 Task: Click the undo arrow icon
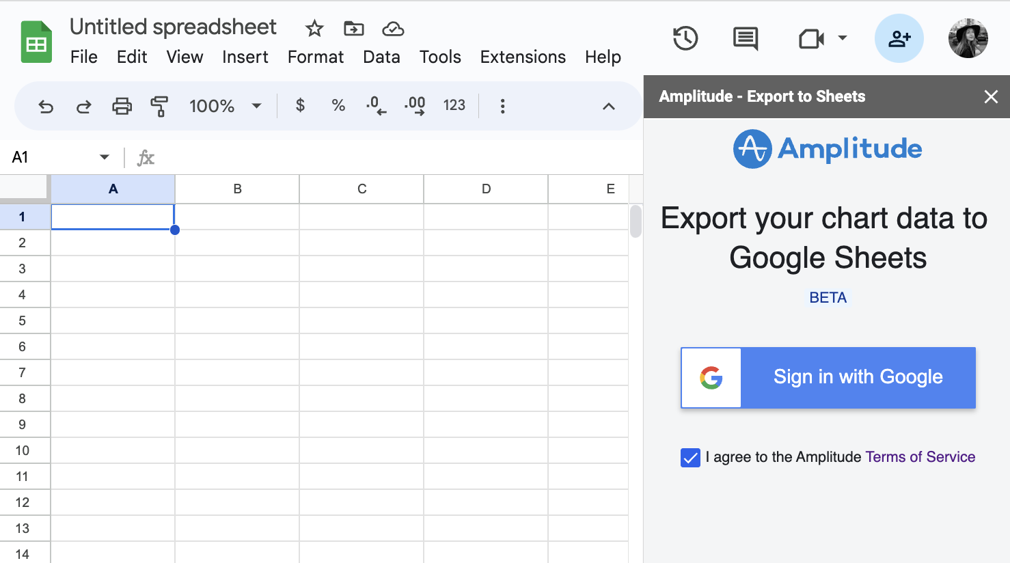click(x=46, y=107)
